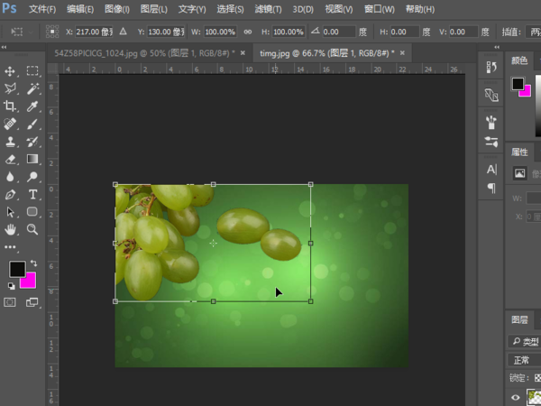Click the magenta background color swatch

[x=29, y=281]
